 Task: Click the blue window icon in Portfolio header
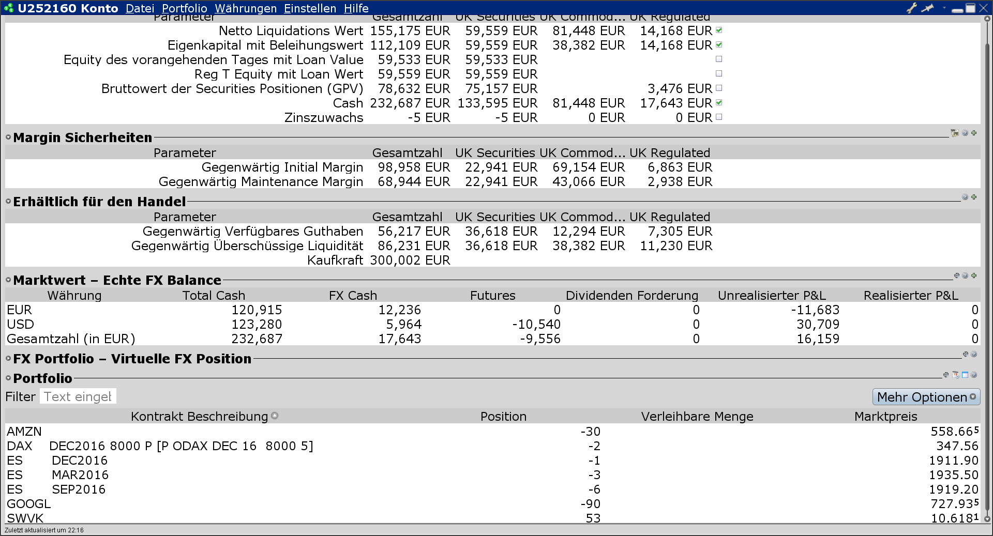coord(965,375)
